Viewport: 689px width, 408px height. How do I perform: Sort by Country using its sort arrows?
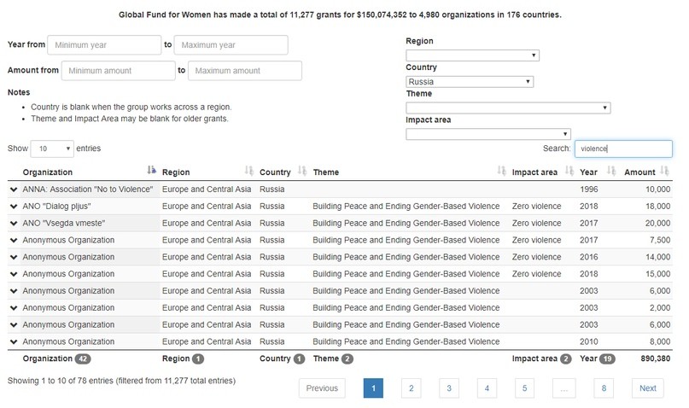click(301, 172)
